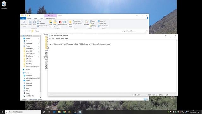Collapse the File Explorer ribbon with the chevron
Screen dimensions: 202x114
(145, 18)
